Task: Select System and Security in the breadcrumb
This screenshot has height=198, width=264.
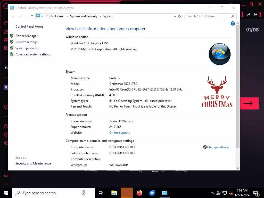Action: click(84, 16)
